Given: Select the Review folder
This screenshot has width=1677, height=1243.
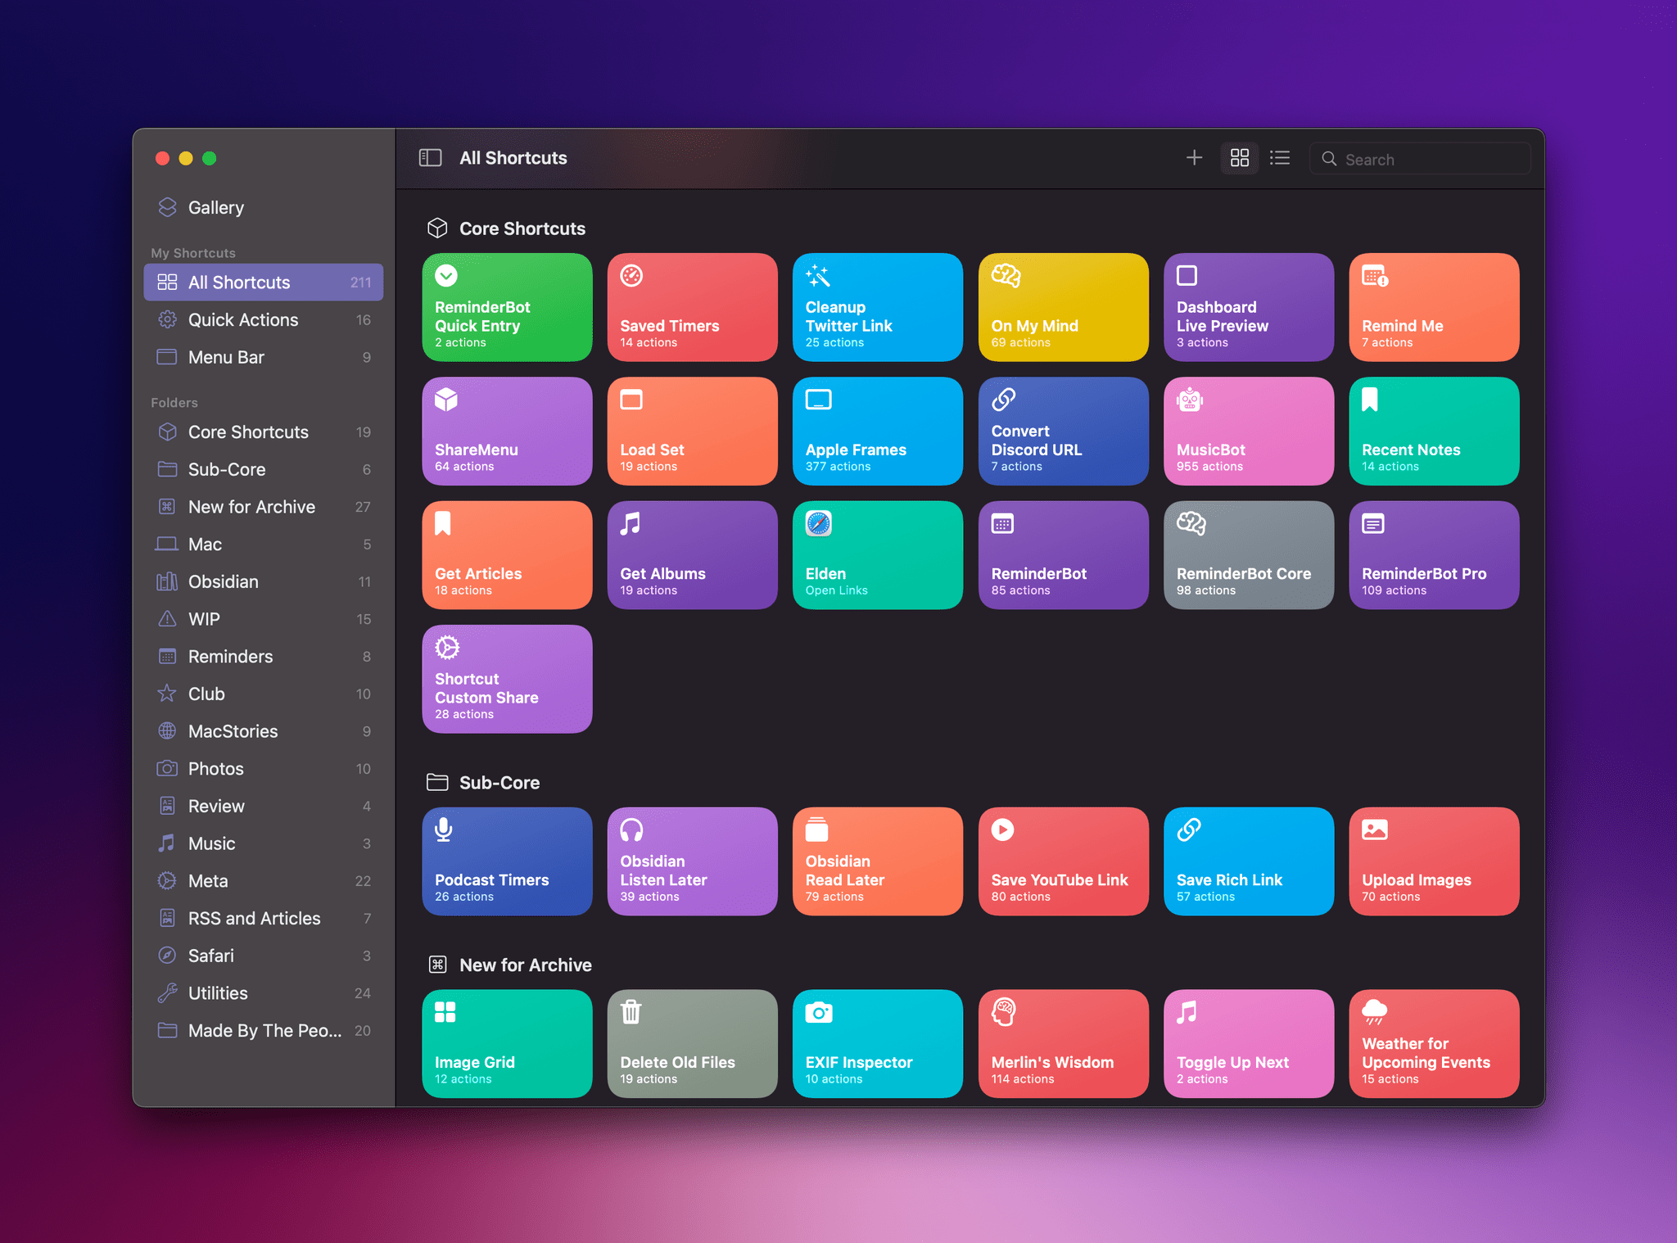Looking at the screenshot, I should point(264,806).
